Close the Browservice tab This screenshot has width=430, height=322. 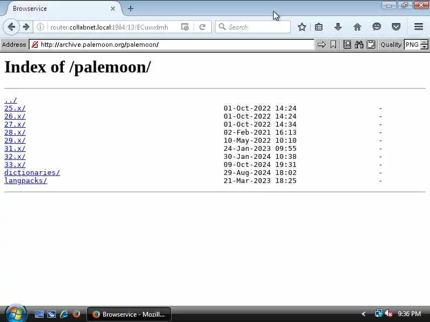(x=113, y=9)
